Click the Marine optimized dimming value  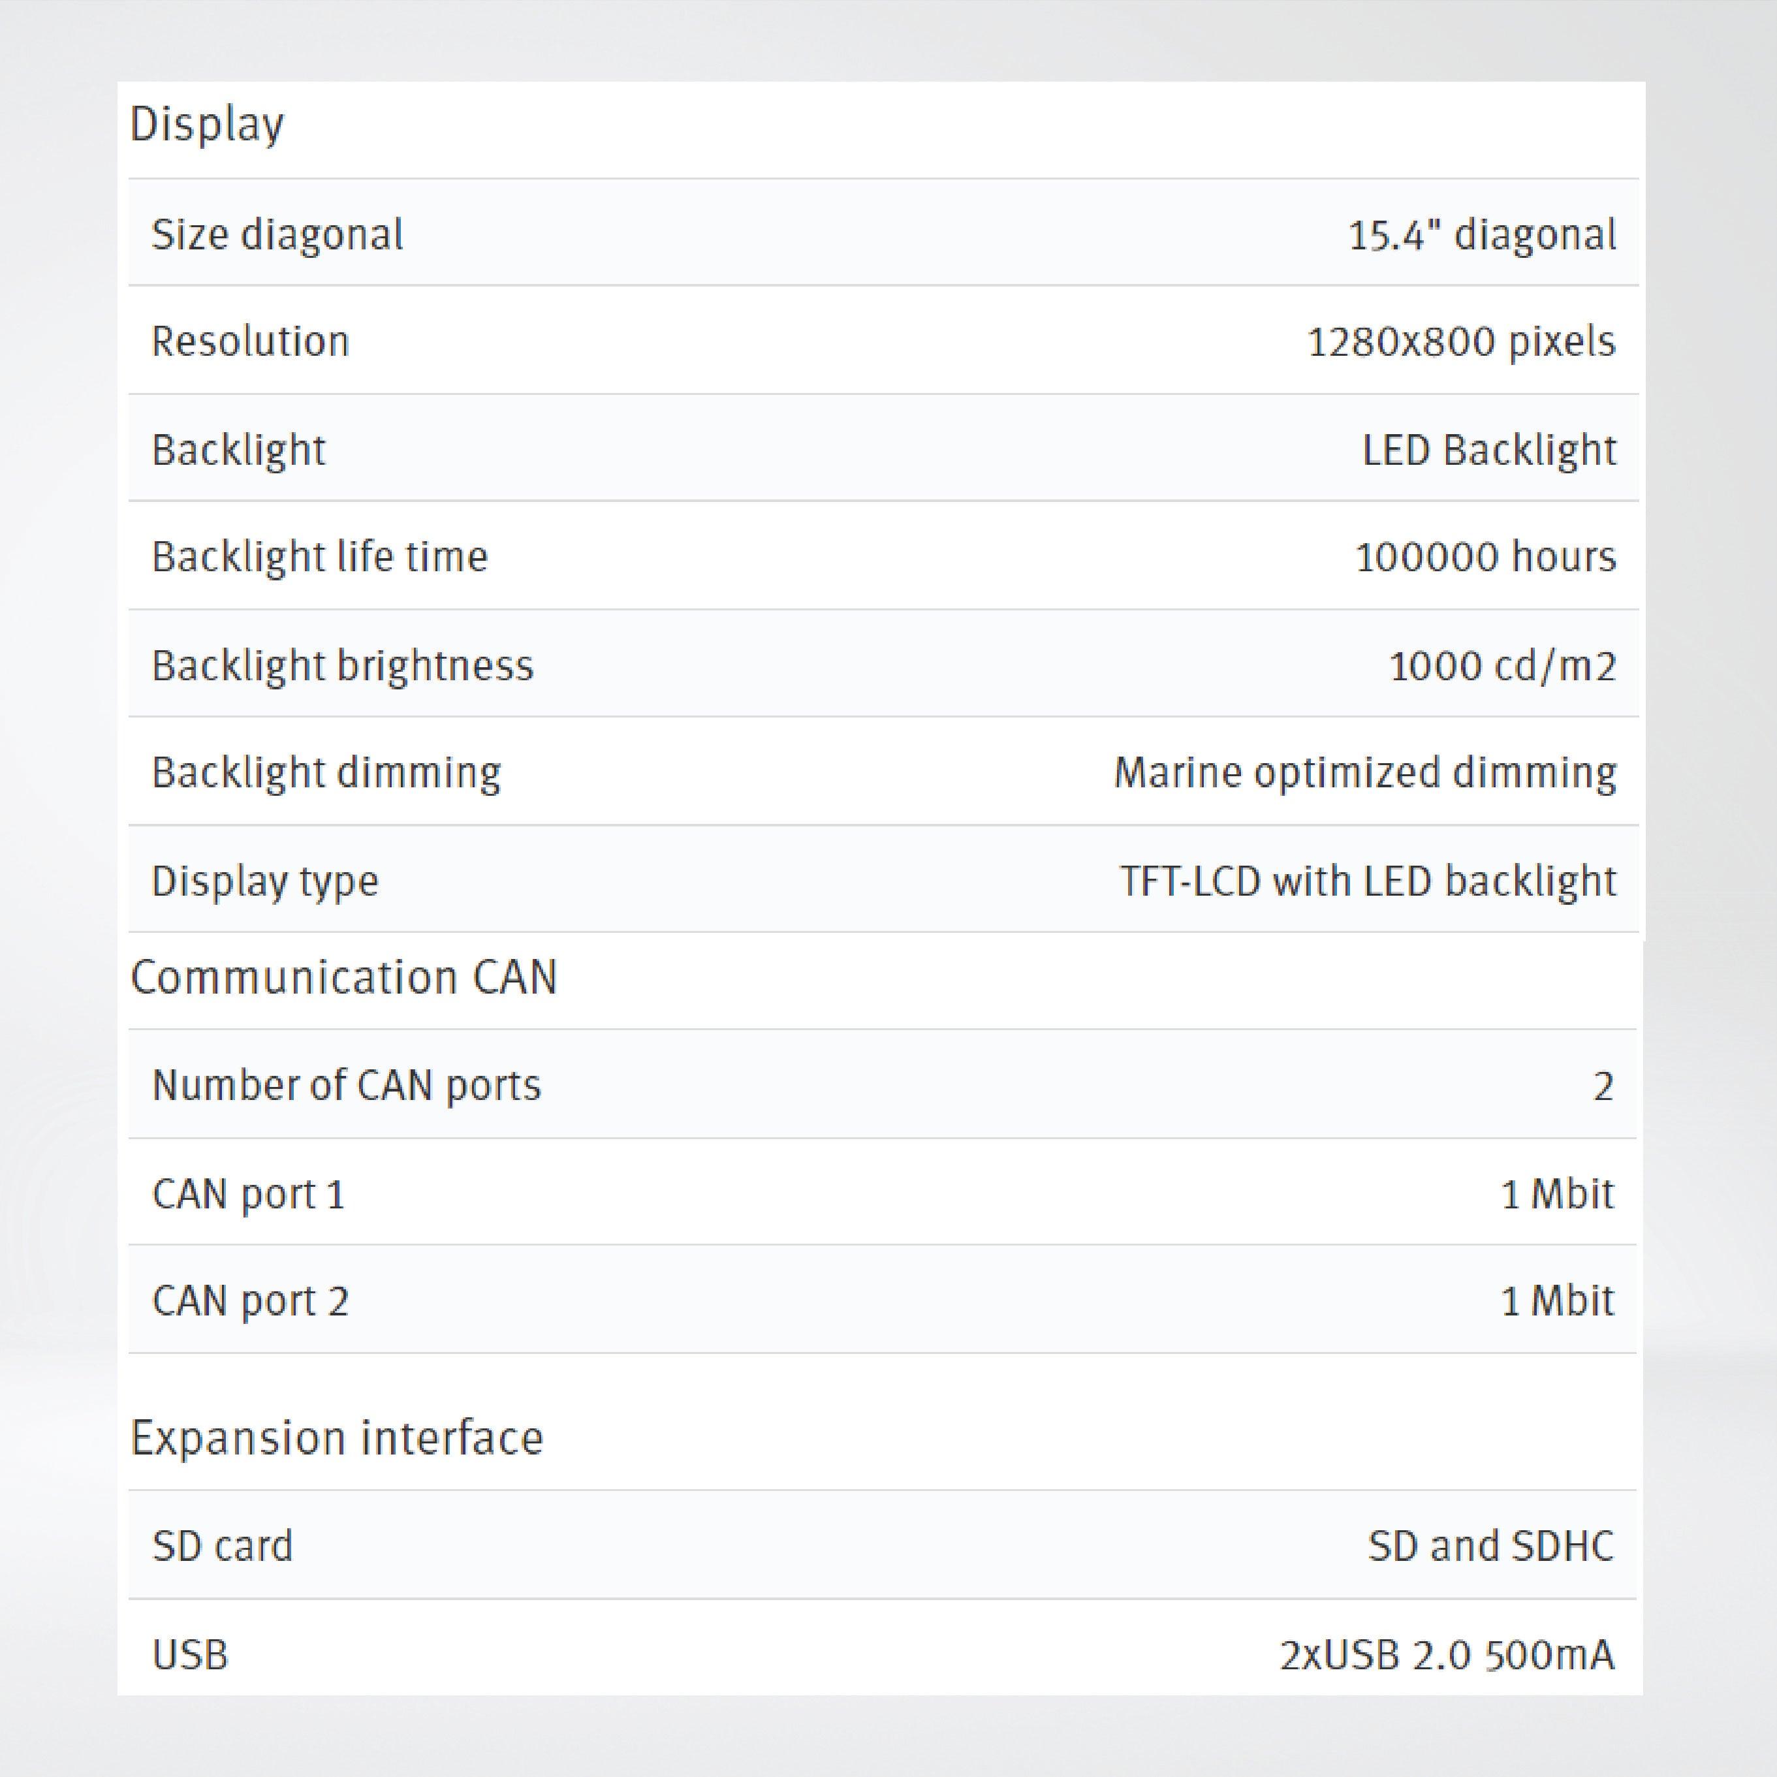click(x=1365, y=772)
